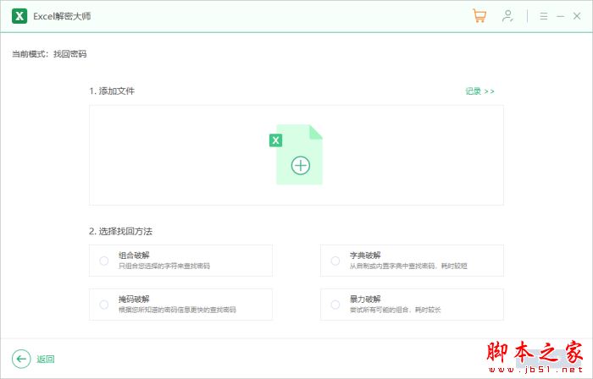Open the 记录 >> history link
Image resolution: width=593 pixels, height=379 pixels.
[479, 91]
